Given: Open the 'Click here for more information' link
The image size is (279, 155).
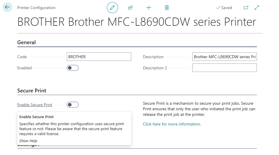Looking at the screenshot, I should point(172,124).
